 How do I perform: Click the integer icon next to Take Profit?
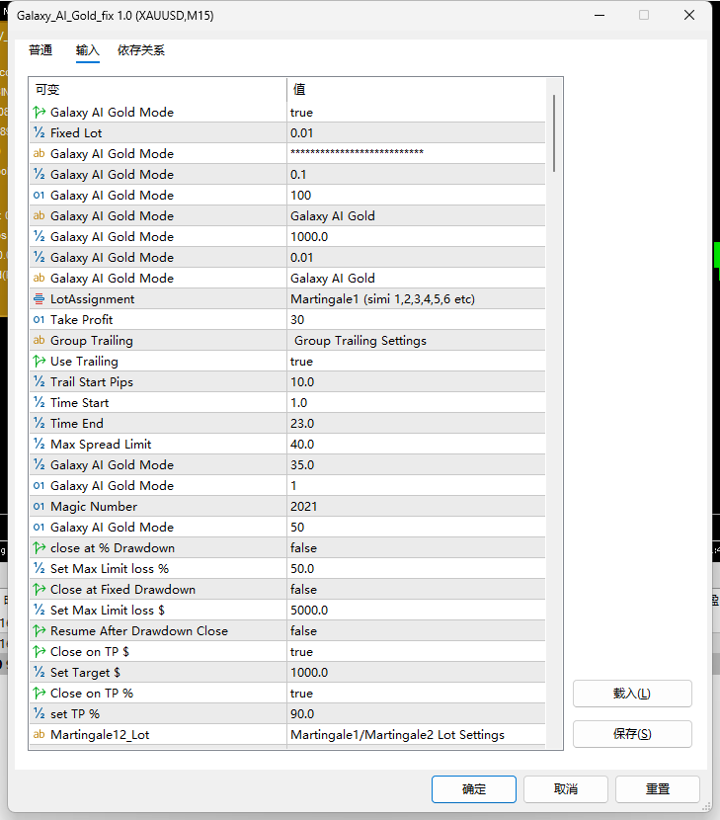pos(40,319)
